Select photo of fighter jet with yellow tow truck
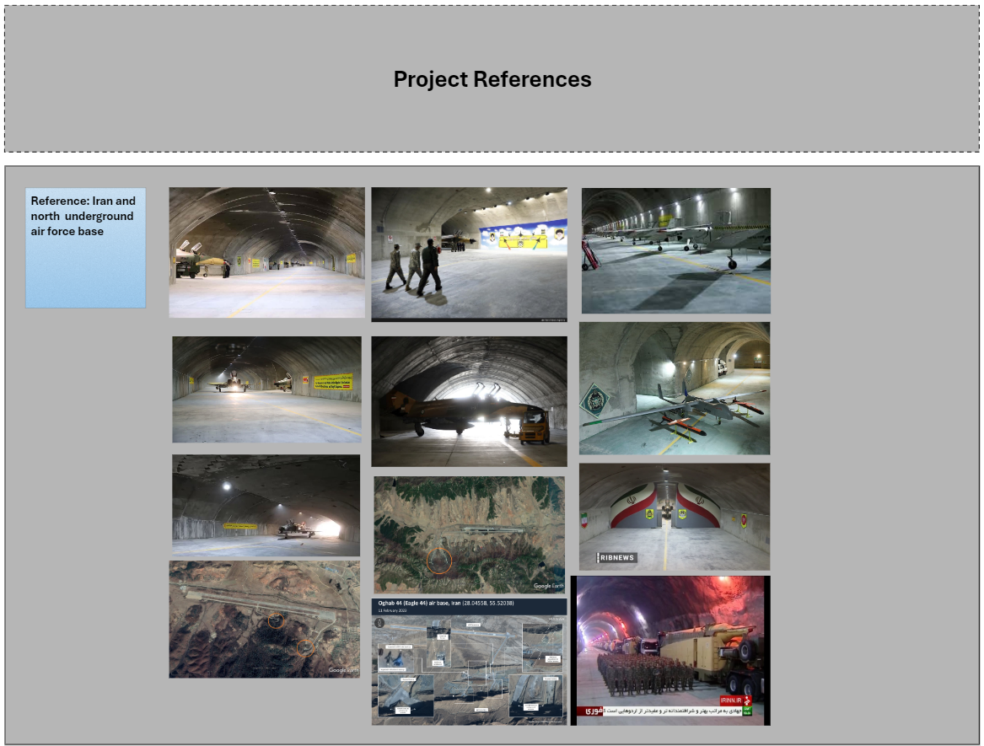 pyautogui.click(x=470, y=401)
